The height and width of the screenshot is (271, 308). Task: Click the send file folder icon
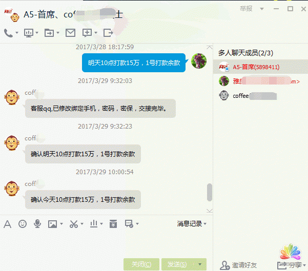point(49,33)
